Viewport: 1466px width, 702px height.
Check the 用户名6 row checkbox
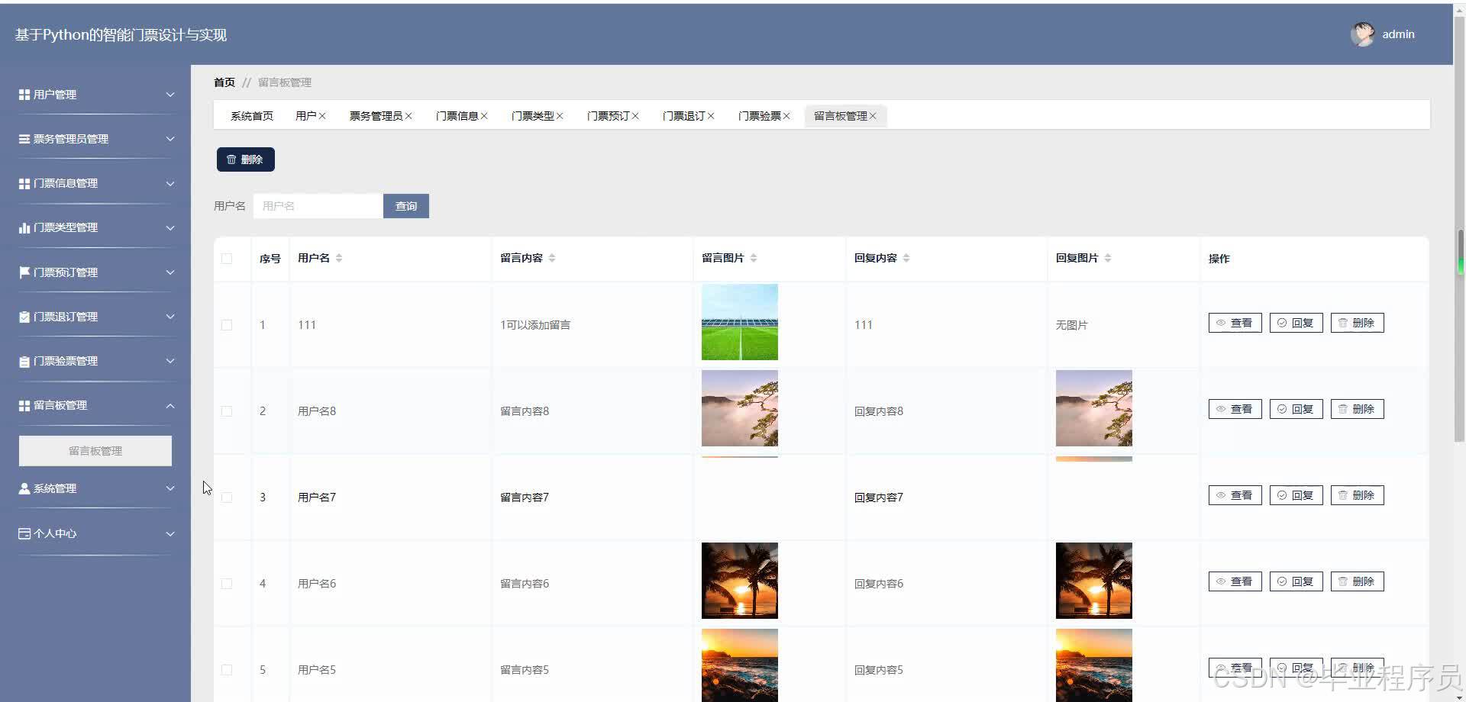click(227, 584)
